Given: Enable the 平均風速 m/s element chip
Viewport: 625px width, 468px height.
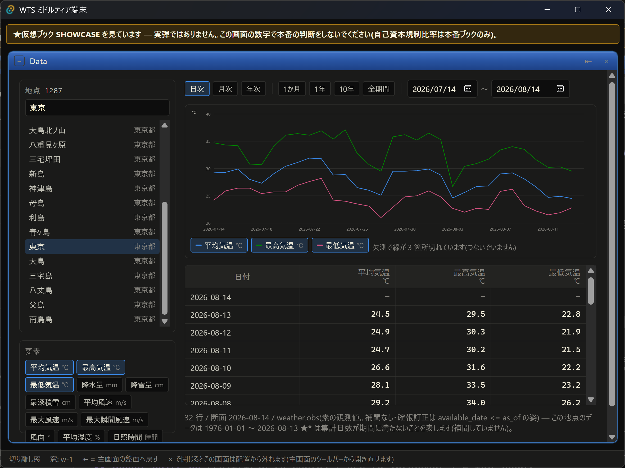Looking at the screenshot, I should [x=105, y=402].
